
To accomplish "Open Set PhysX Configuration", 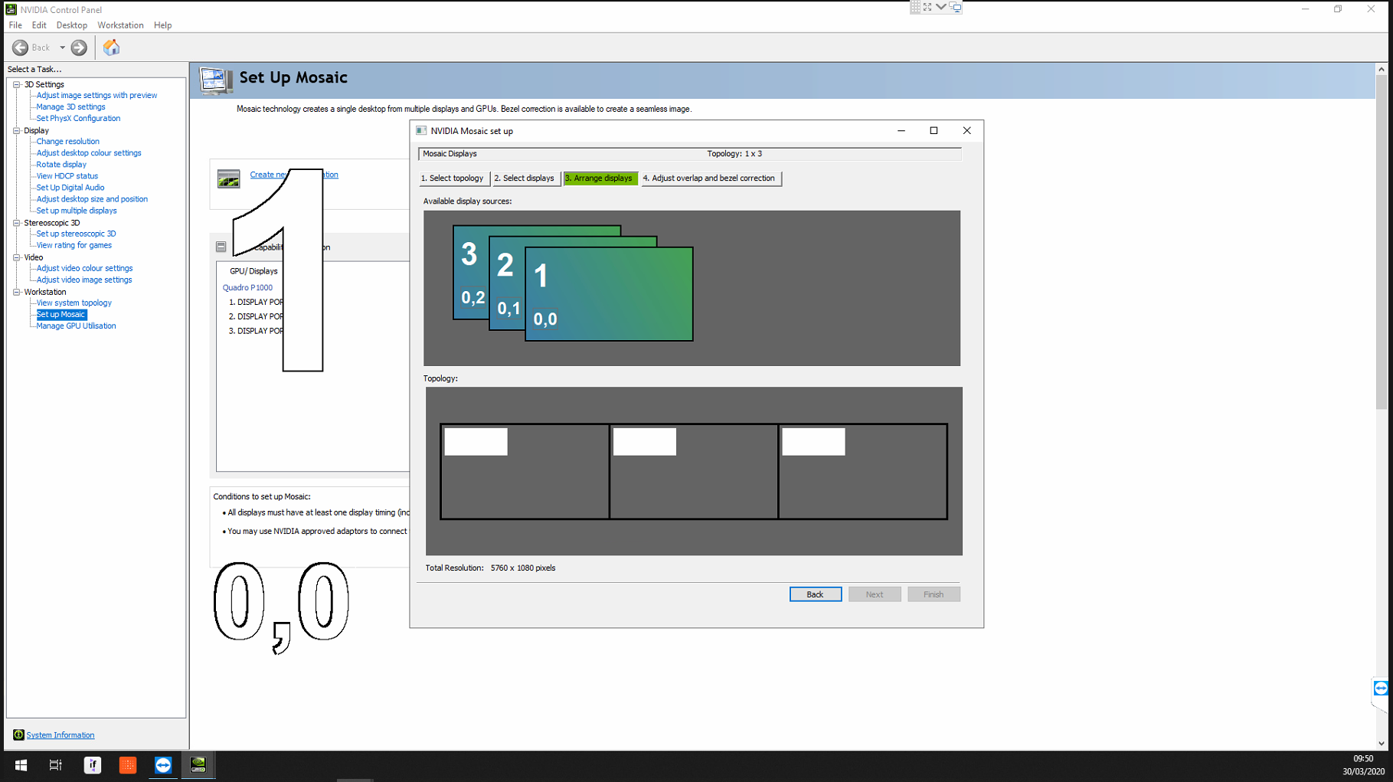I will point(78,119).
